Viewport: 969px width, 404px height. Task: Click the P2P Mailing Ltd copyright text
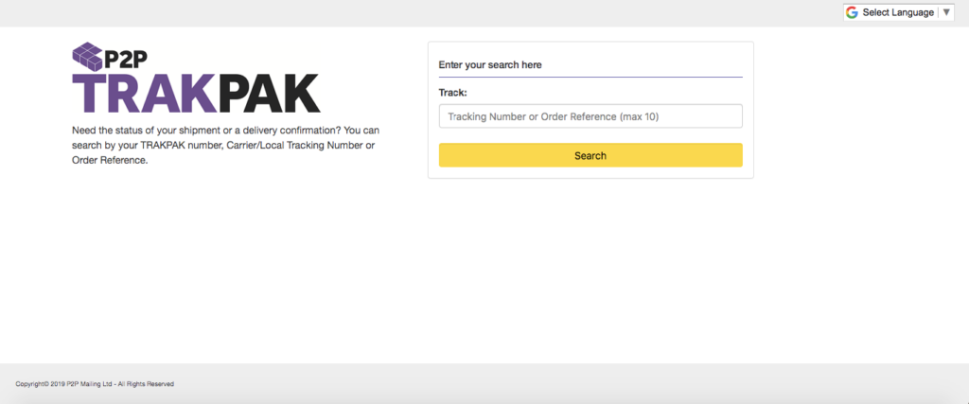tap(95, 383)
